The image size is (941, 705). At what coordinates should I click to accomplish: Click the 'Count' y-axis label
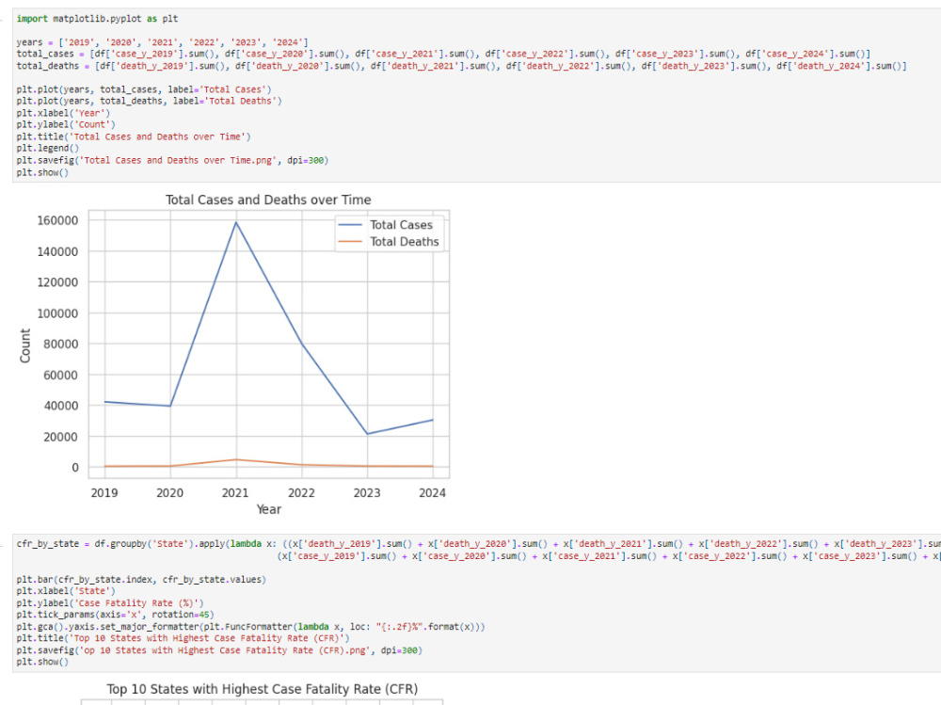25,345
